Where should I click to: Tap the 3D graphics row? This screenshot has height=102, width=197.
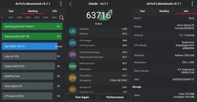[103, 81]
